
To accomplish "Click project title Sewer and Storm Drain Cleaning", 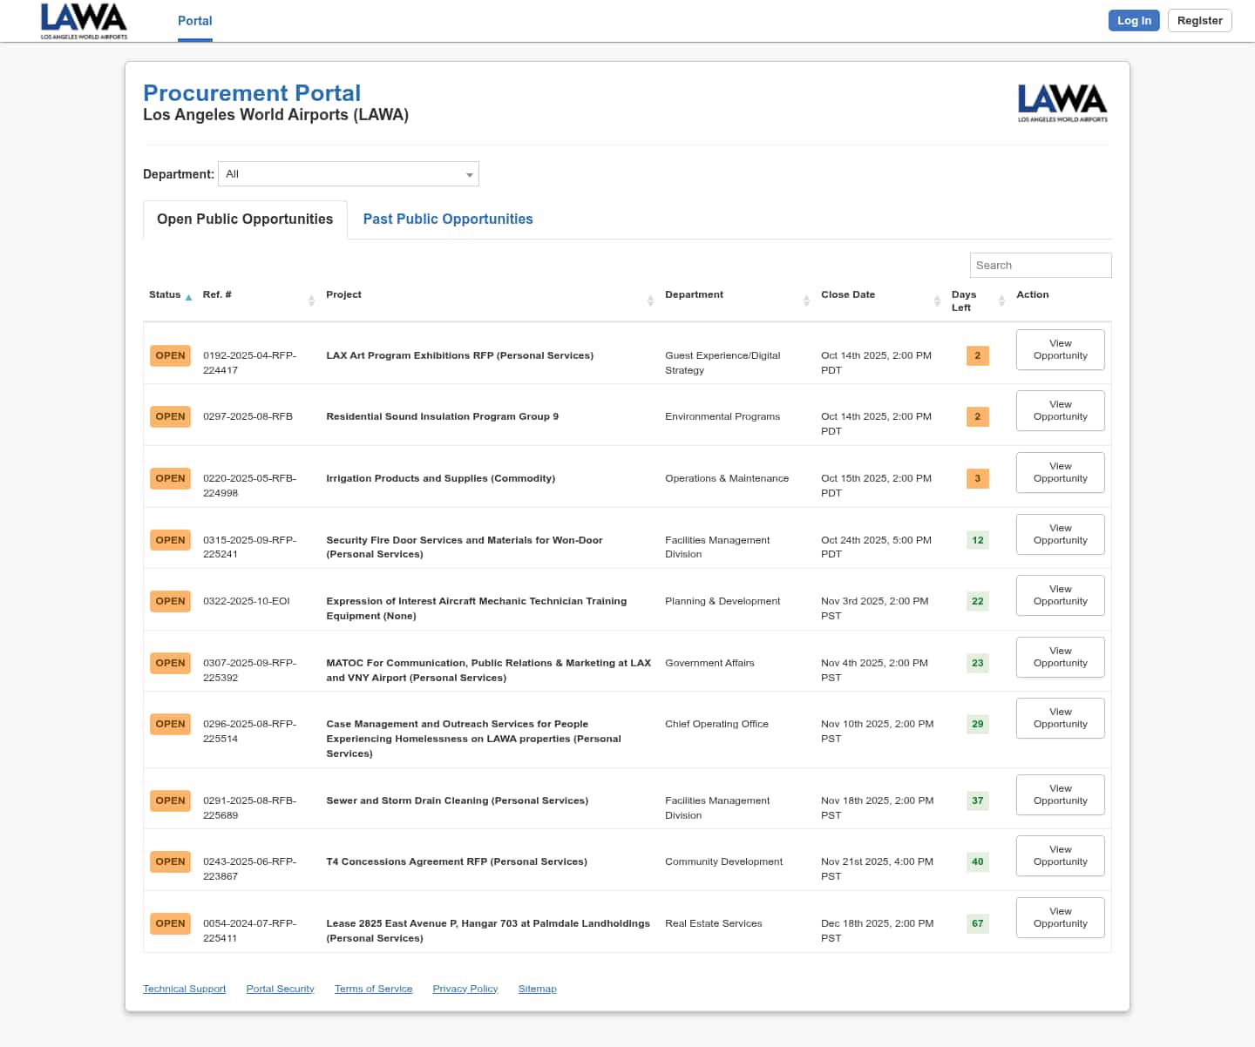I will (x=458, y=800).
